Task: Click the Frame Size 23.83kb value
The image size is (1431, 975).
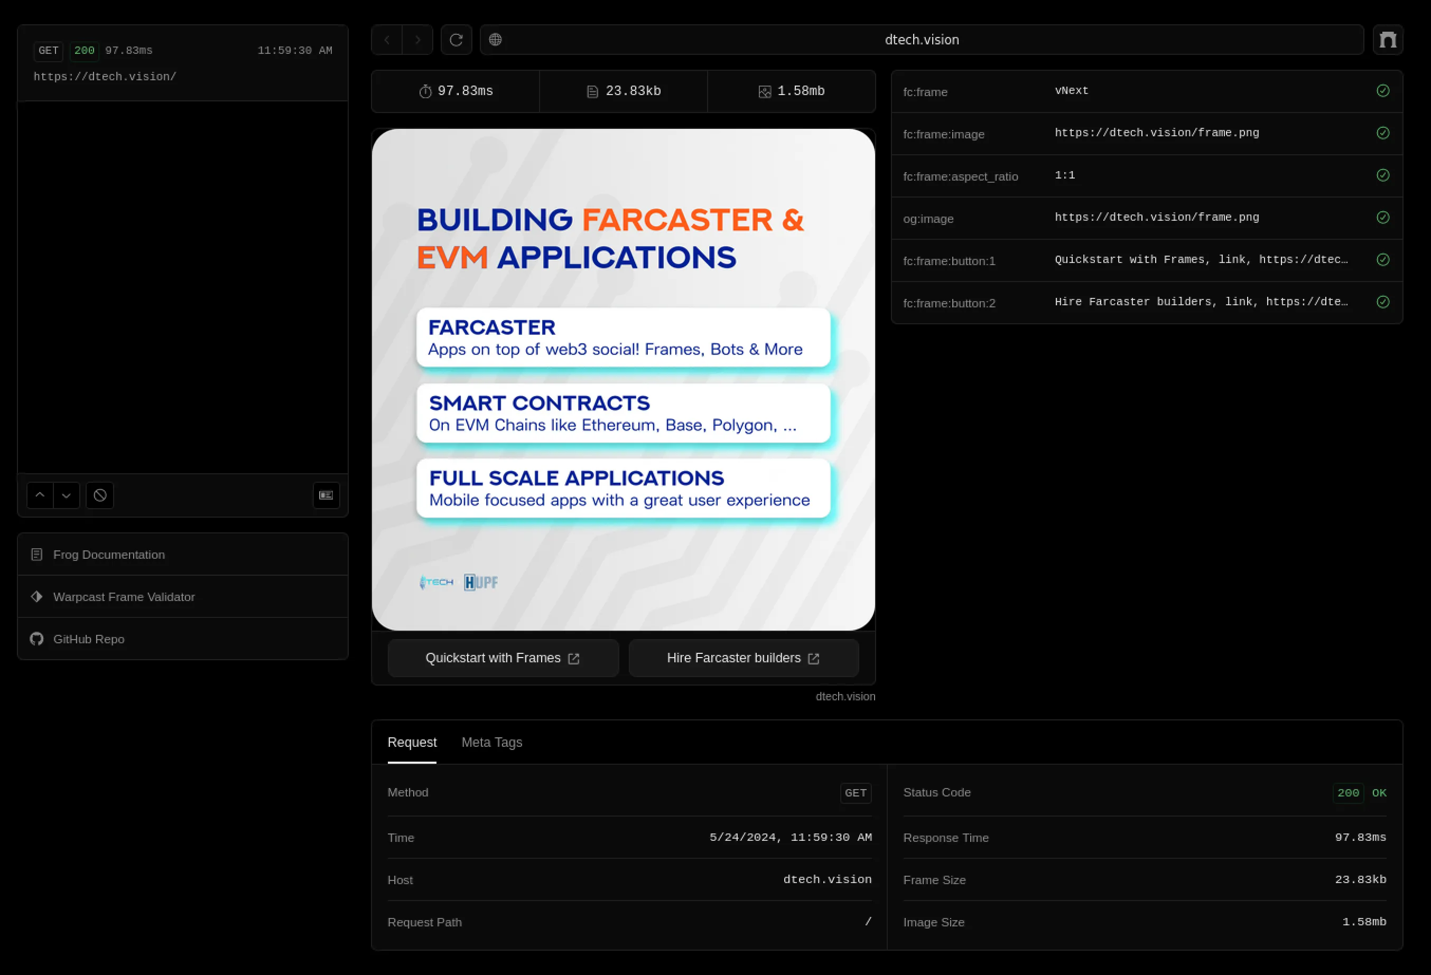Action: [x=1360, y=879]
